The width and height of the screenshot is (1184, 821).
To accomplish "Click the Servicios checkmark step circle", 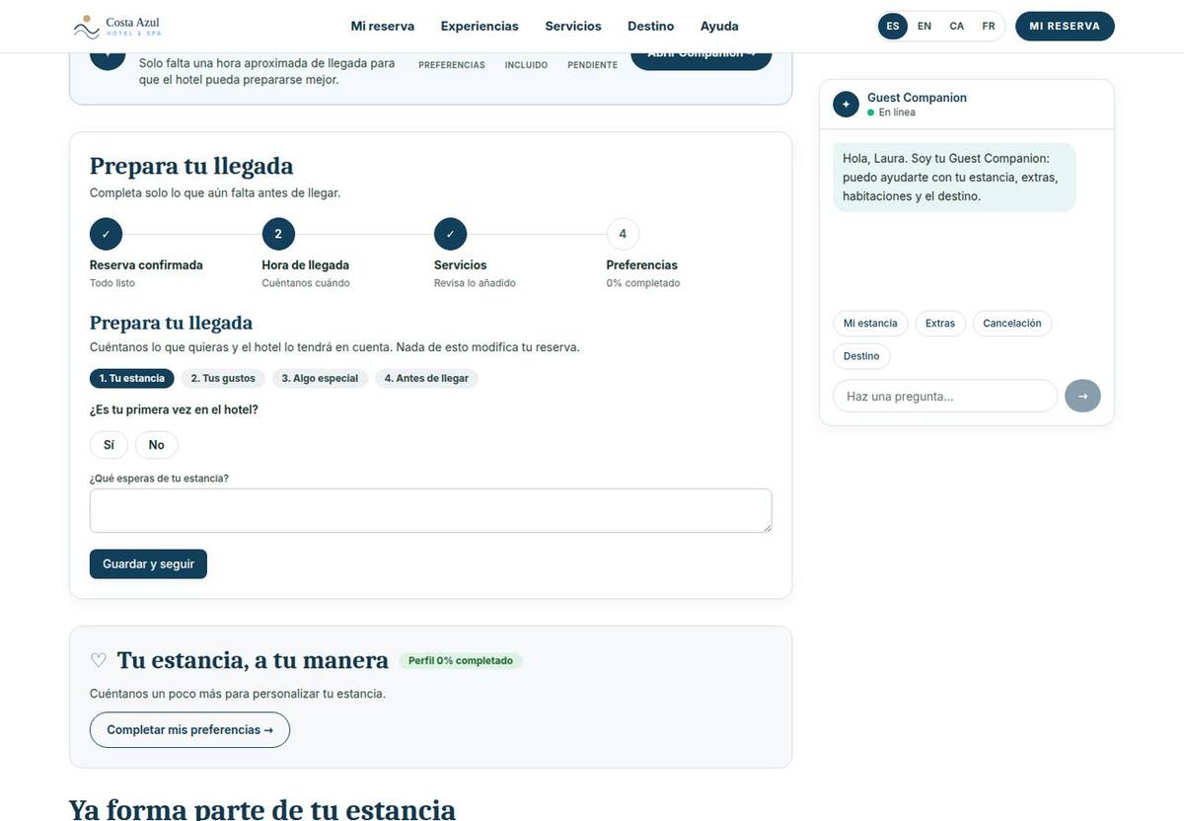I will coord(450,234).
